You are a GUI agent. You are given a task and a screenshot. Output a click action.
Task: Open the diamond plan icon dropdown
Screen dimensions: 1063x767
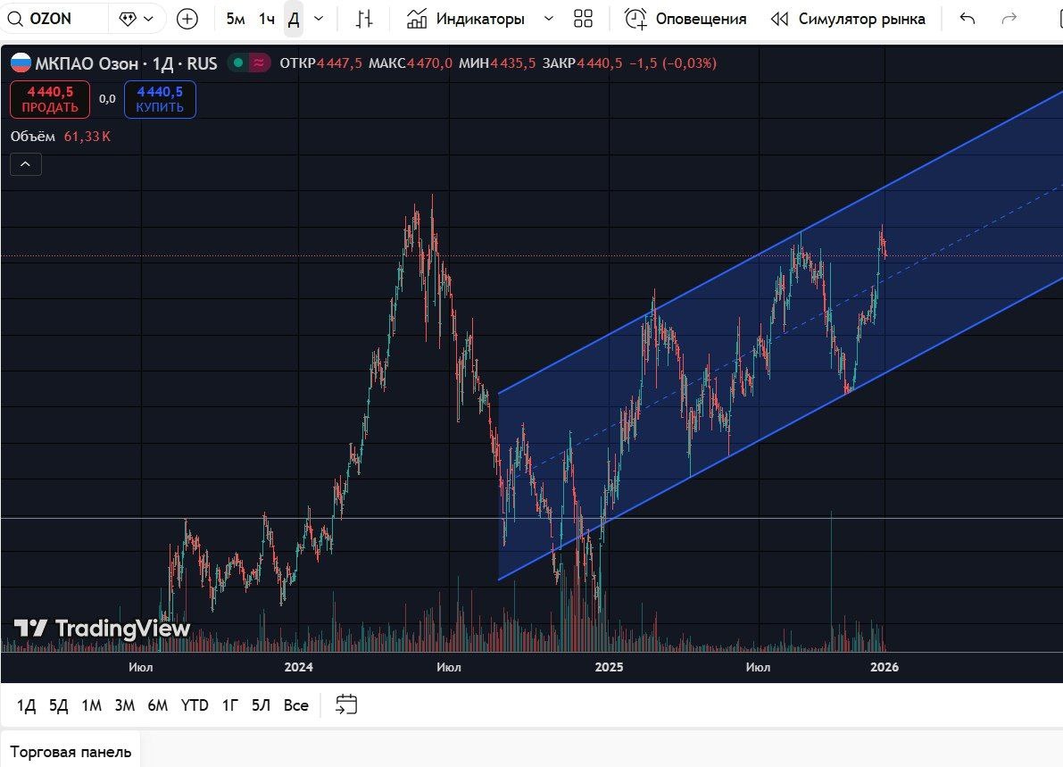[x=137, y=19]
